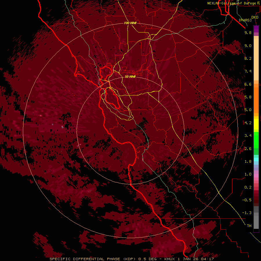The width and height of the screenshot is (261, 261).
Task: Click the 8.2 value on the color scale
Action: (x=248, y=58)
